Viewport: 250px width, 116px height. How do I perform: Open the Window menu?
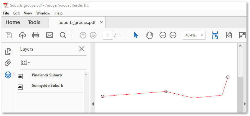pos(43,13)
